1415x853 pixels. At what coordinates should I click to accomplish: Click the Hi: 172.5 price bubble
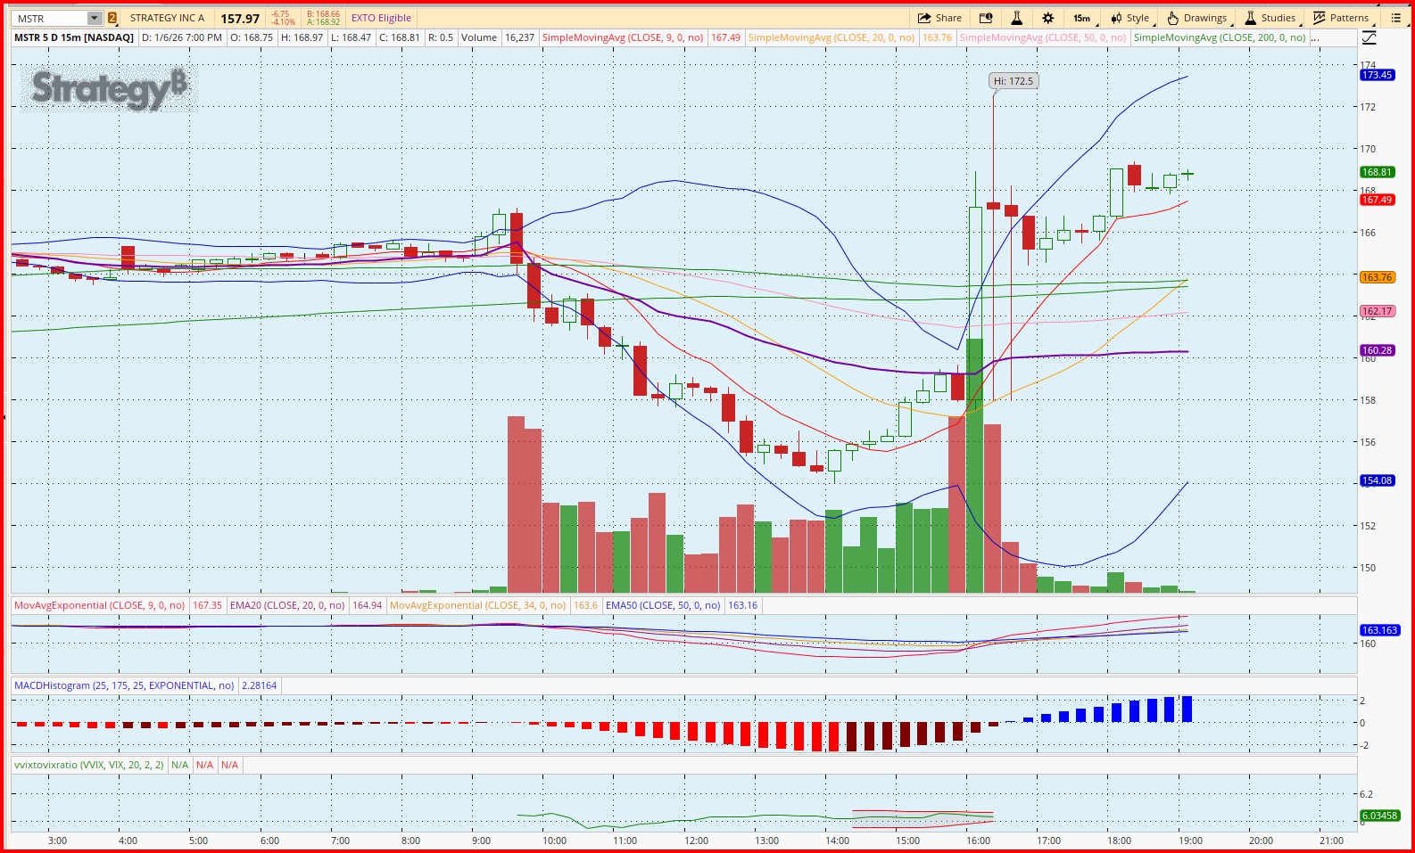(1014, 81)
